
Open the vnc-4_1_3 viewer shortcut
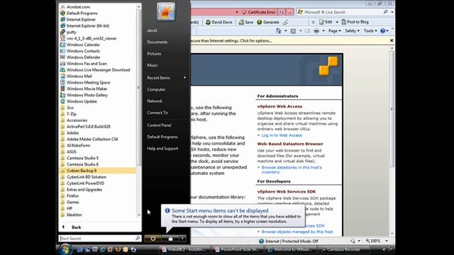point(92,38)
